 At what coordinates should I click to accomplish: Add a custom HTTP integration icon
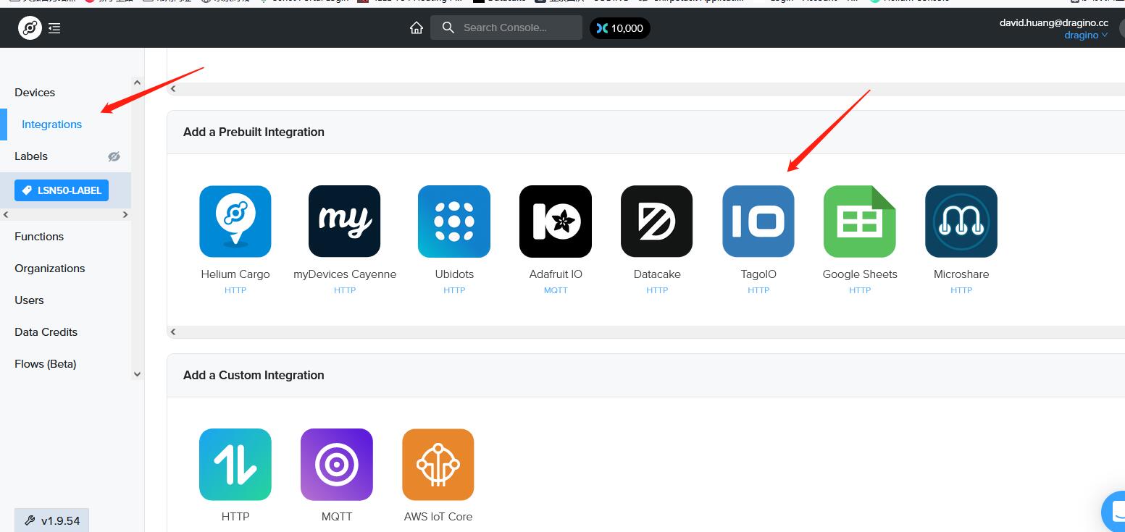pos(235,465)
